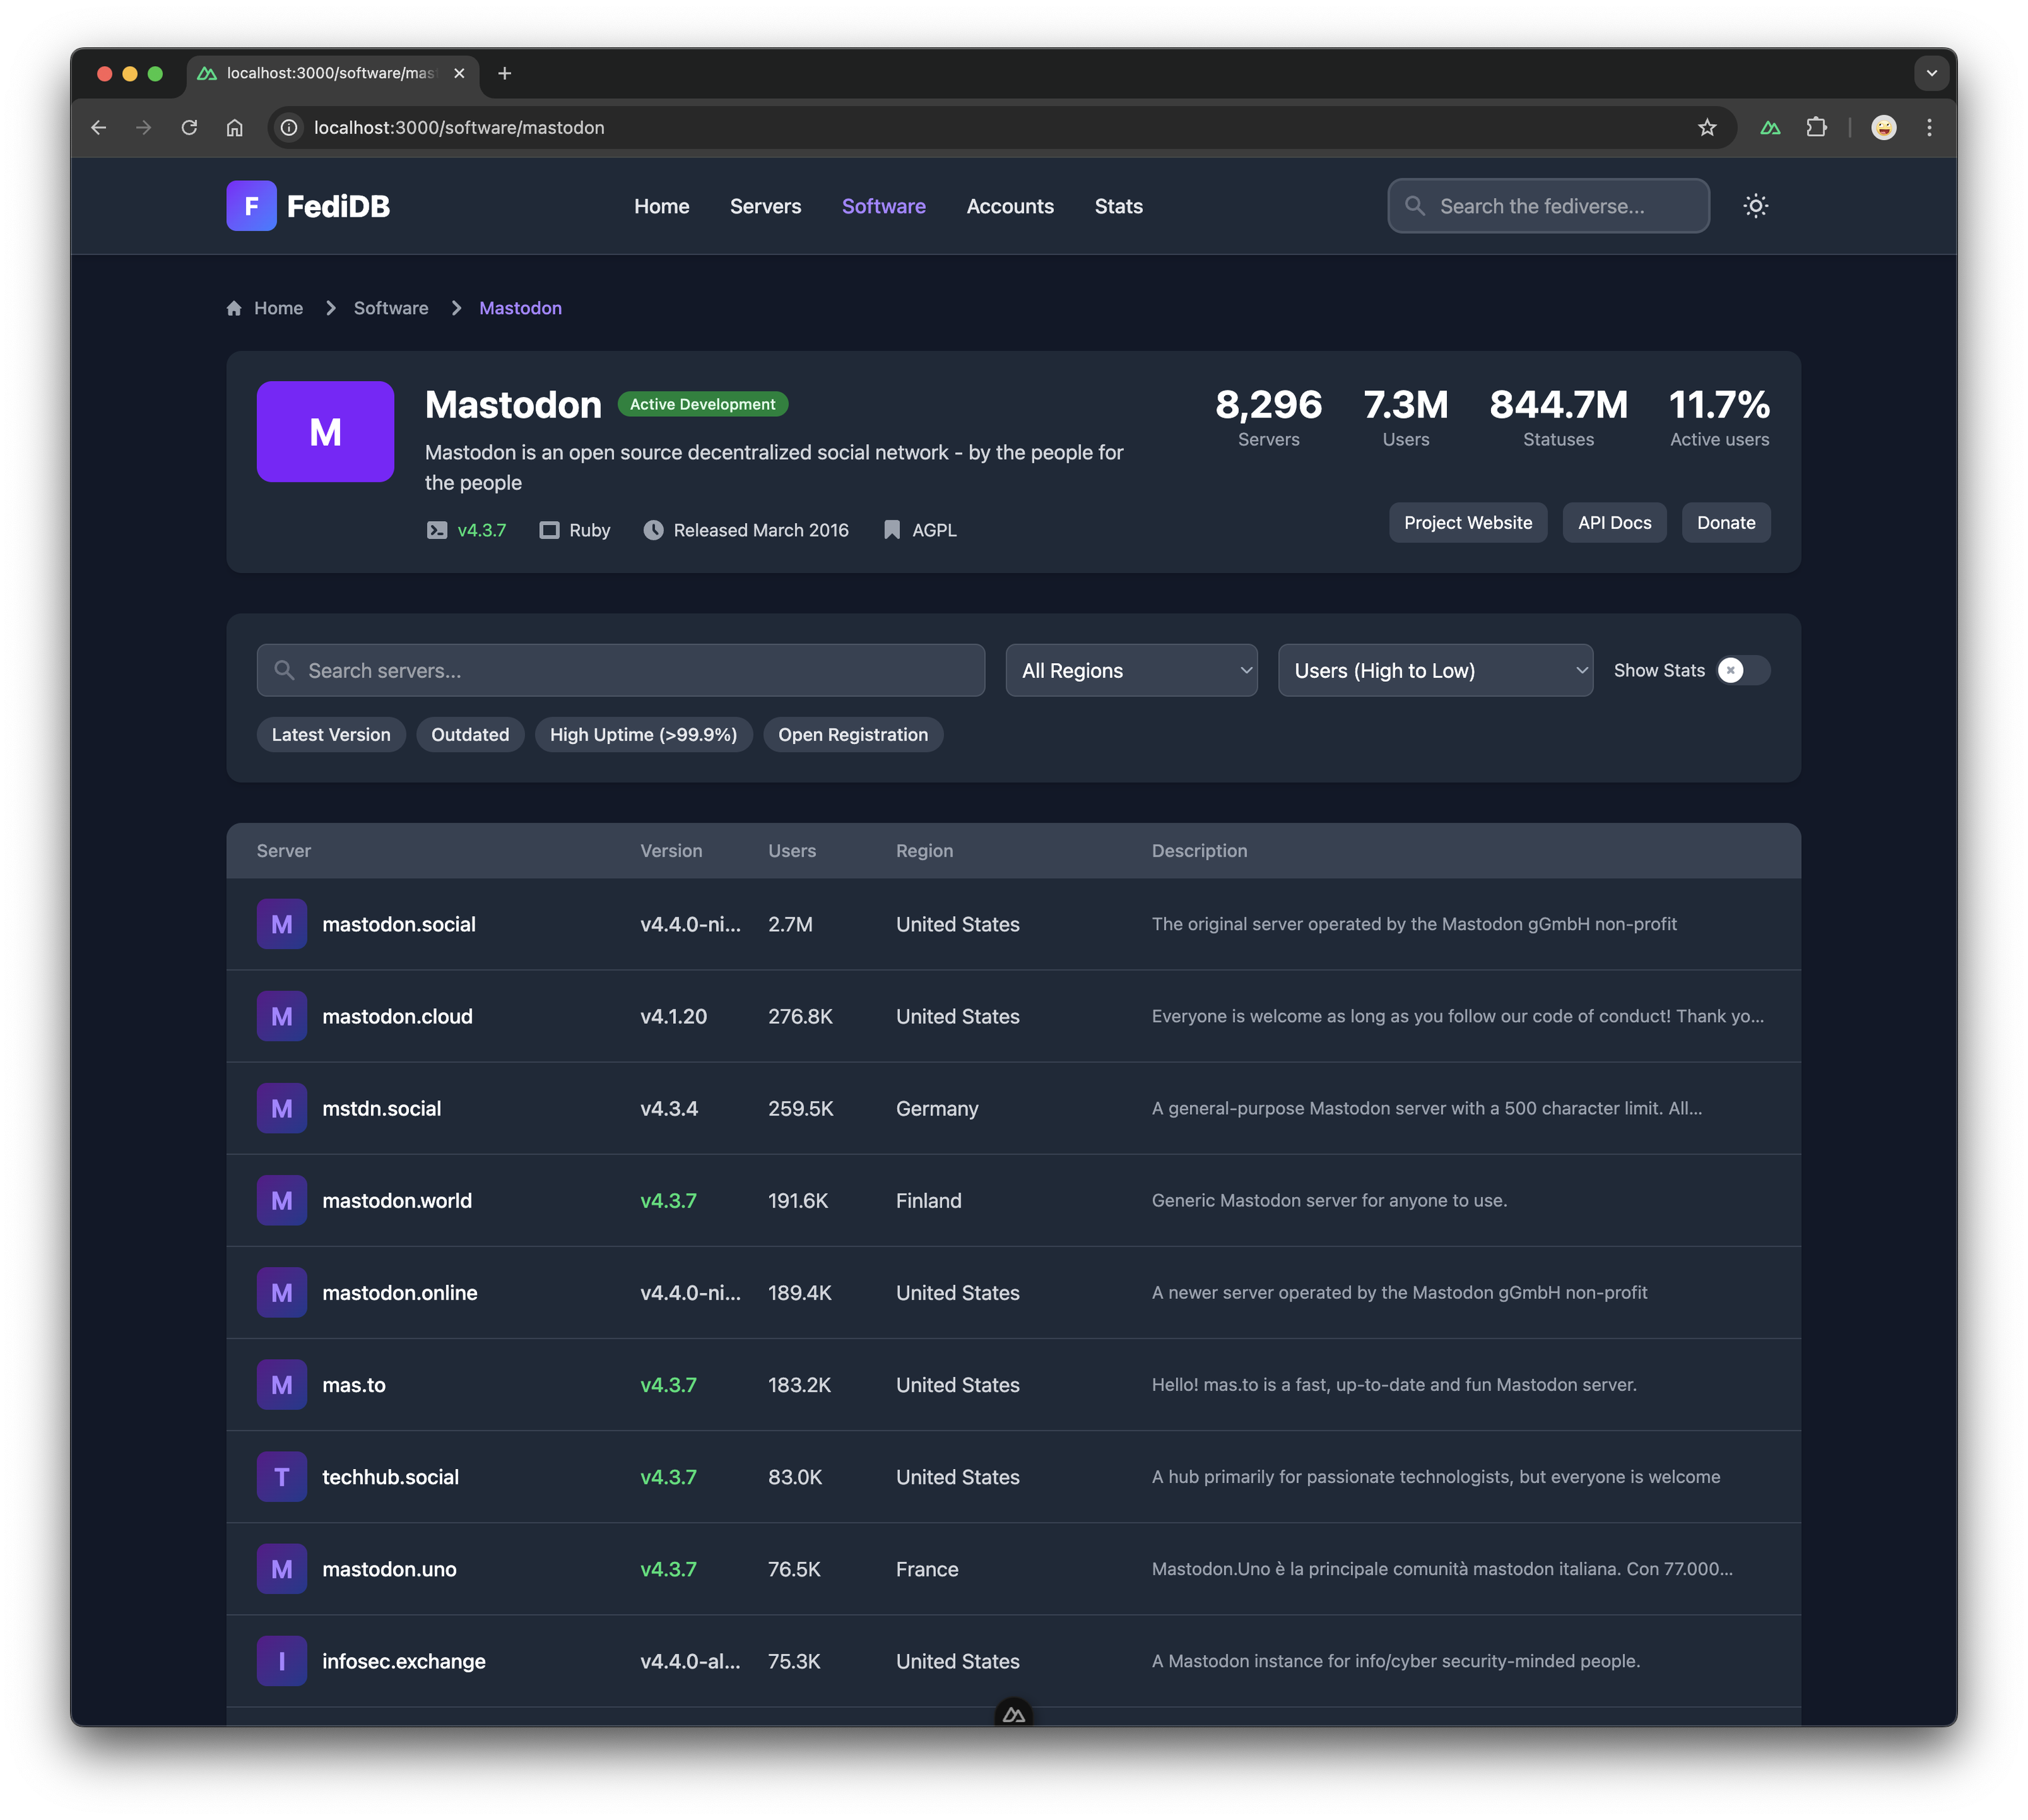Image resolution: width=2028 pixels, height=1820 pixels.
Task: Toggle the light/dark theme sun icon
Action: (x=1755, y=206)
